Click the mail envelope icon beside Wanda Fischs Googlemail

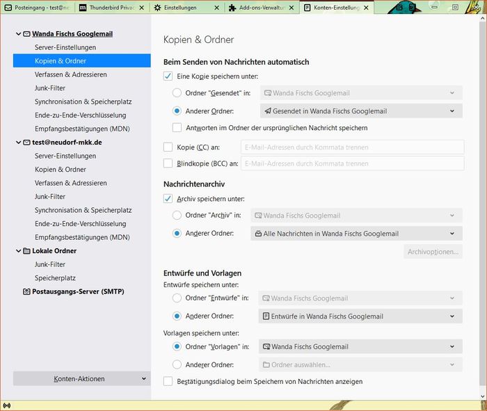(x=26, y=33)
